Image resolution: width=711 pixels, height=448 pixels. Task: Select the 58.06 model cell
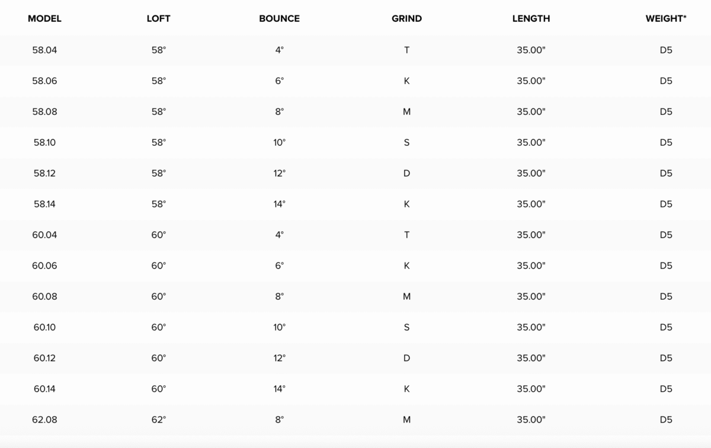[44, 81]
